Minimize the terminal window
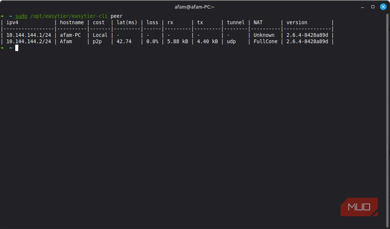The width and height of the screenshot is (390, 229). [362, 7]
